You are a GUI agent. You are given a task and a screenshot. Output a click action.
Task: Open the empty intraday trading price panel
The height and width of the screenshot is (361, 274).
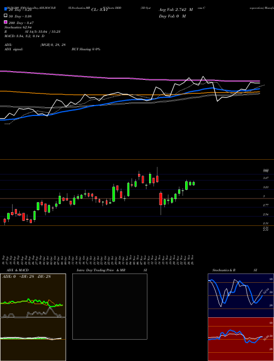click(110, 306)
